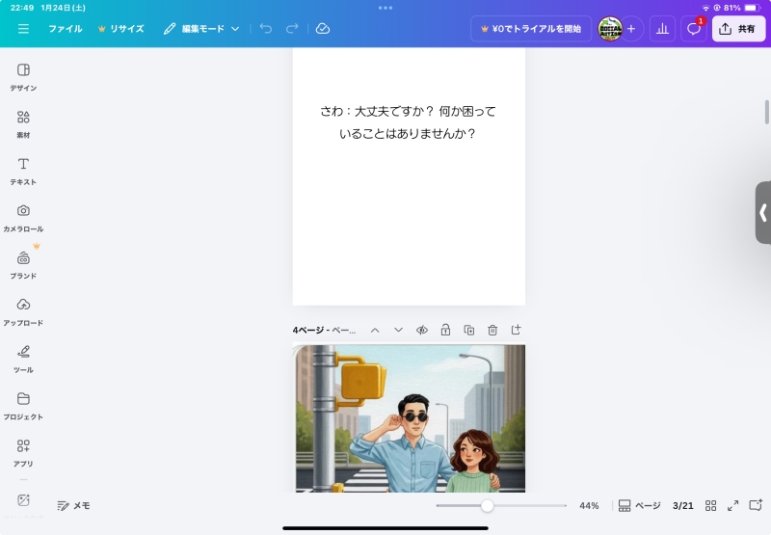Toggle grid view of pages
Screen dimensions: 771x535
(x=711, y=505)
